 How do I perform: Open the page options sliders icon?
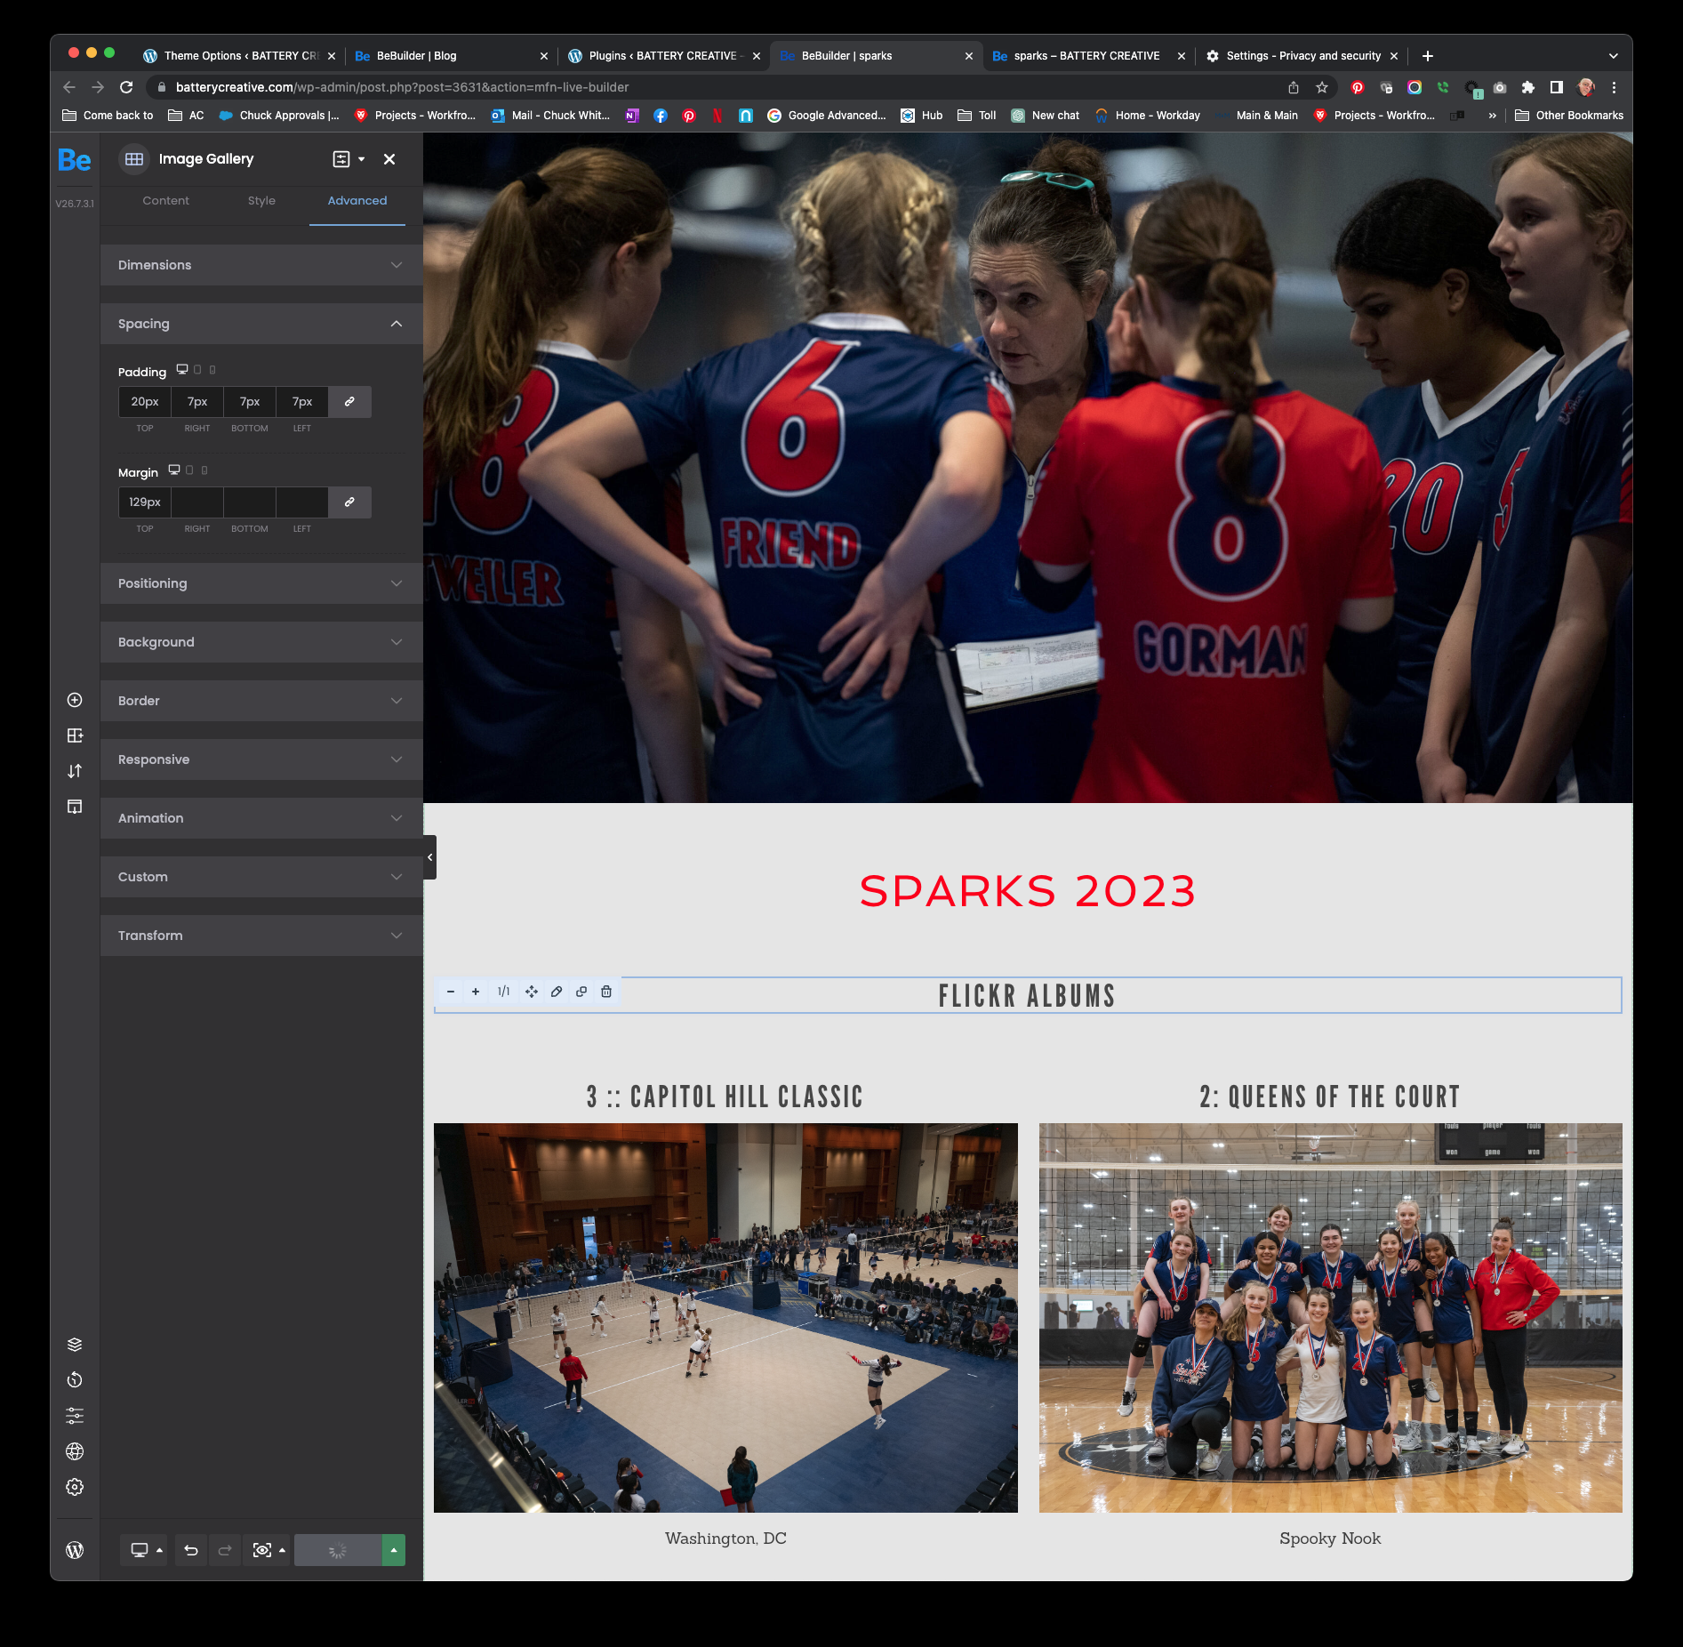[75, 1416]
